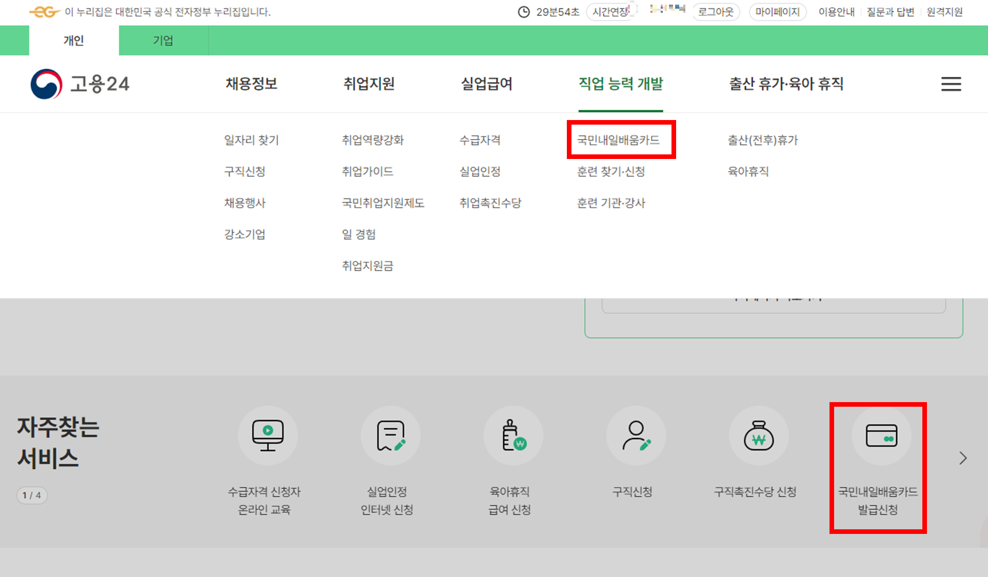Click the 국민내일배움카드 발급신청 card icon
This screenshot has width=988, height=577.
click(x=881, y=435)
